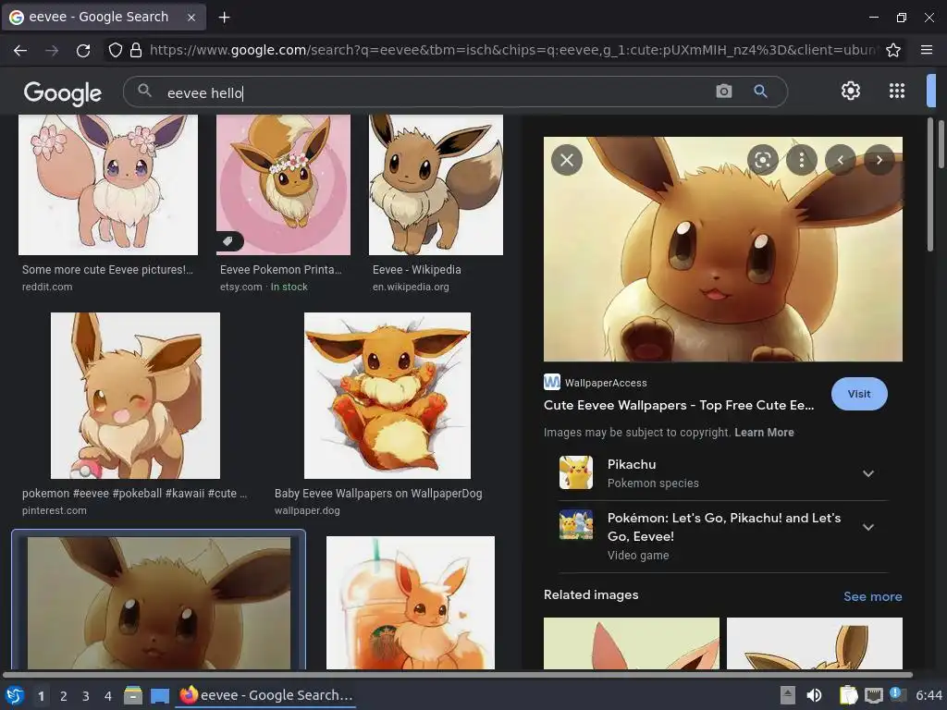Click the en.wikipedia.org source text

click(x=411, y=287)
